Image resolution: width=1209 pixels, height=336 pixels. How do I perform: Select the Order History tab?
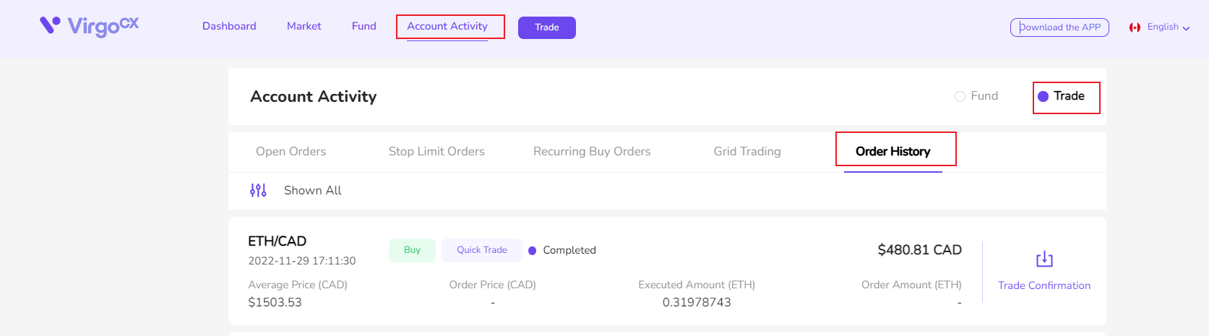892,151
